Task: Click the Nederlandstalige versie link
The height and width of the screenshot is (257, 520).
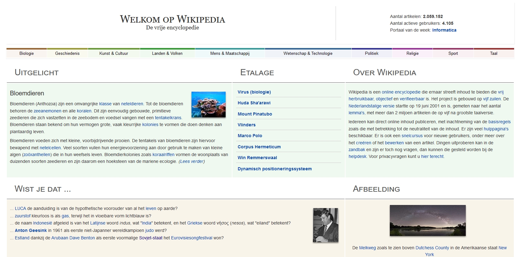Action: pyautogui.click(x=372, y=106)
